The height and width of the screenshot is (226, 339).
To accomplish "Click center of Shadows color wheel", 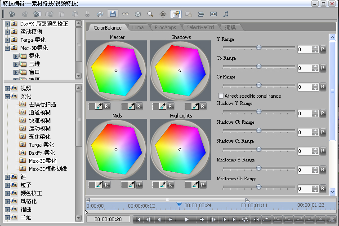I will pyautogui.click(x=180, y=71).
